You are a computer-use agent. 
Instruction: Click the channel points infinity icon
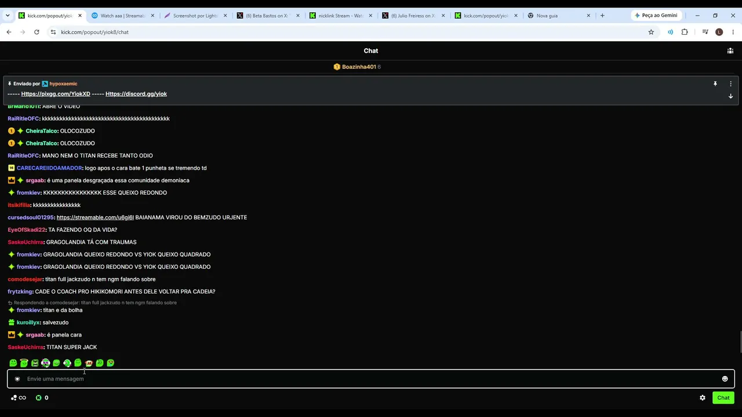tap(22, 398)
